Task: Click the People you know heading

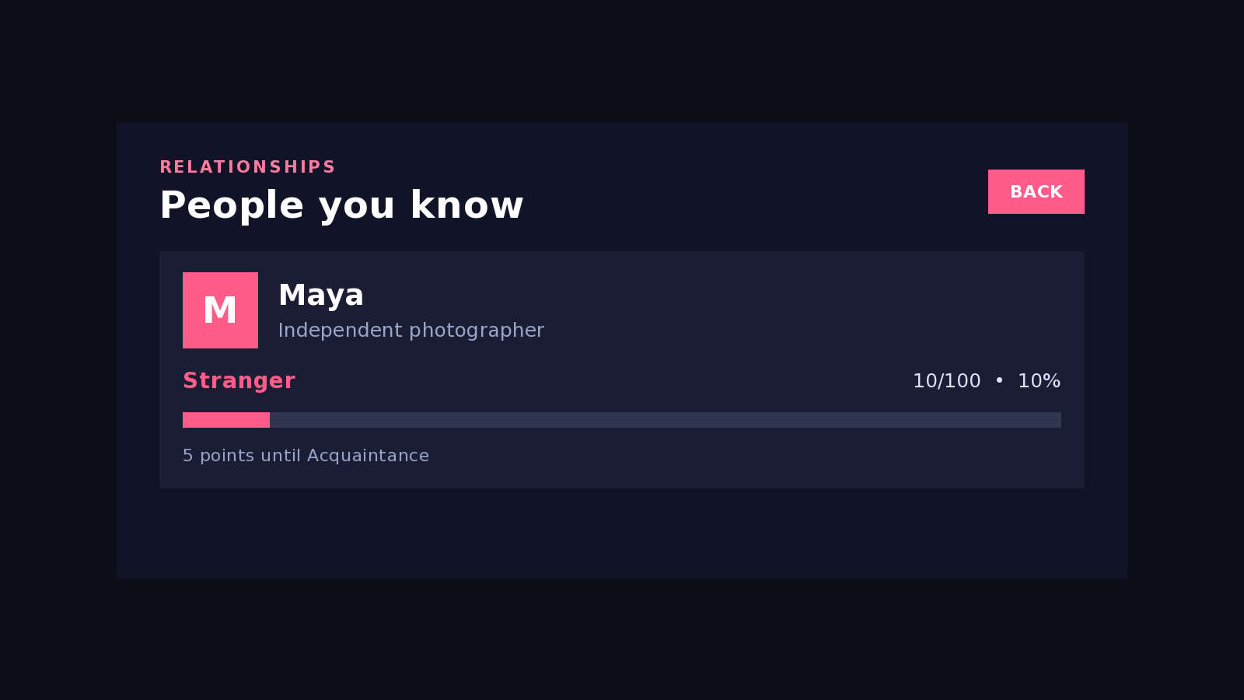Action: (341, 206)
